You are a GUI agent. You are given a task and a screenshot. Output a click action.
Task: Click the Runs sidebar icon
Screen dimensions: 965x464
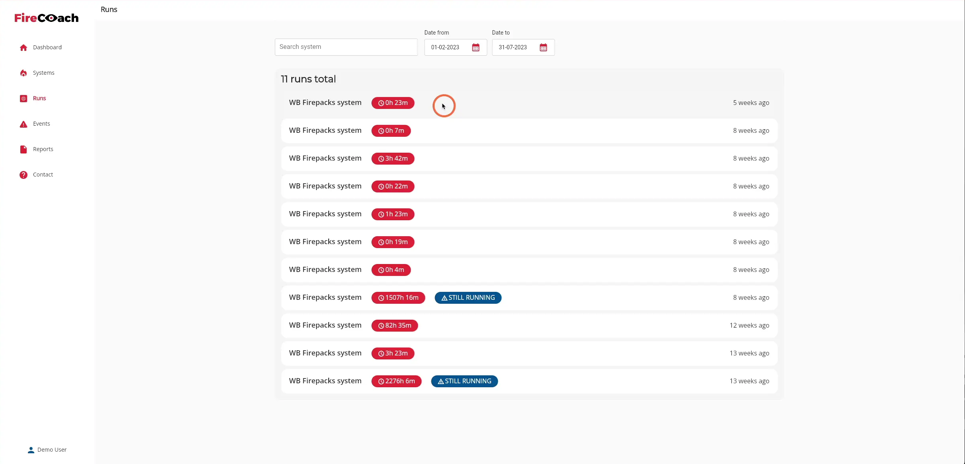(23, 99)
